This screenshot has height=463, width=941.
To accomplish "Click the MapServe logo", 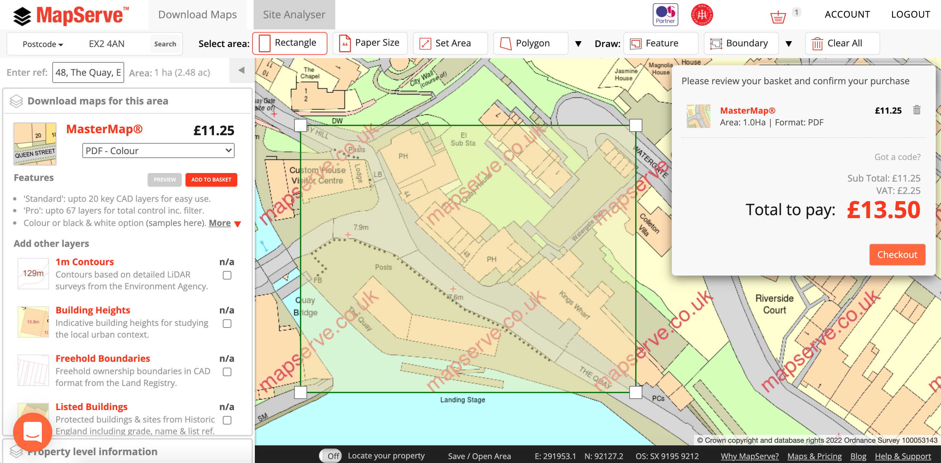I will tap(71, 15).
